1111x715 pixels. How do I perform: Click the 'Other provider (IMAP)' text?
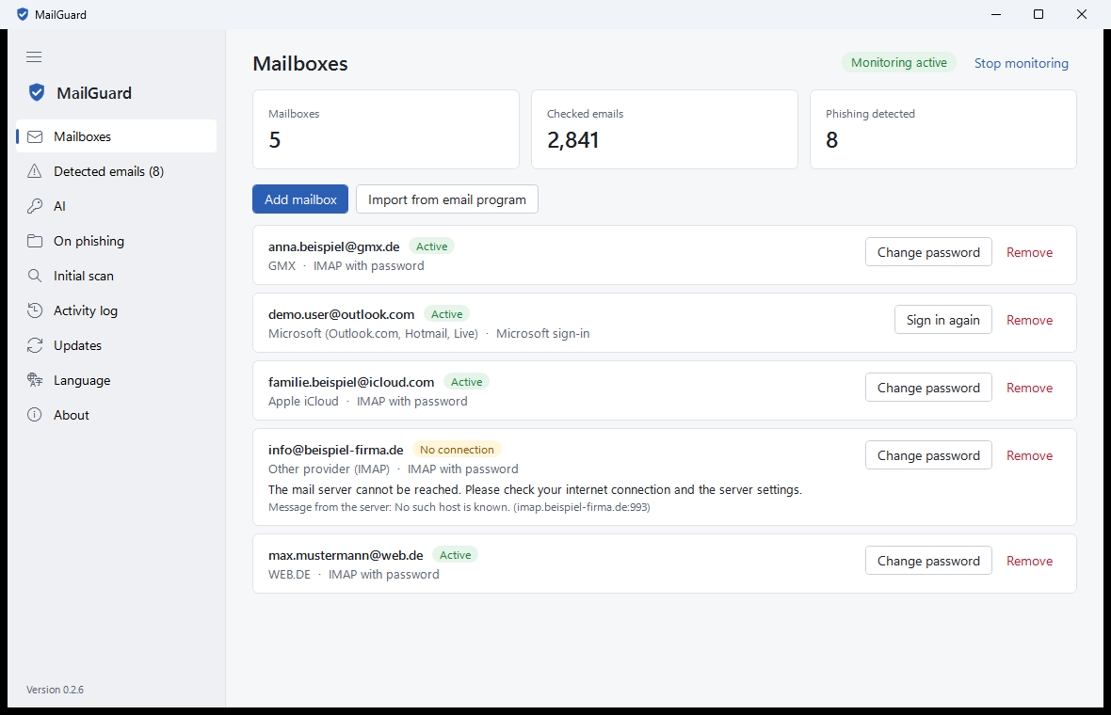(x=329, y=469)
